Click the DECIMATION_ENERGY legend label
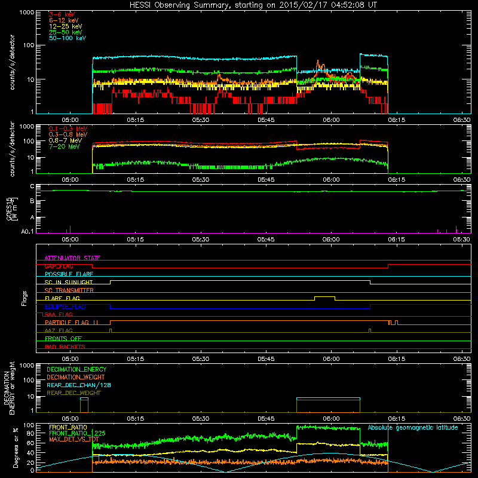 coord(76,369)
